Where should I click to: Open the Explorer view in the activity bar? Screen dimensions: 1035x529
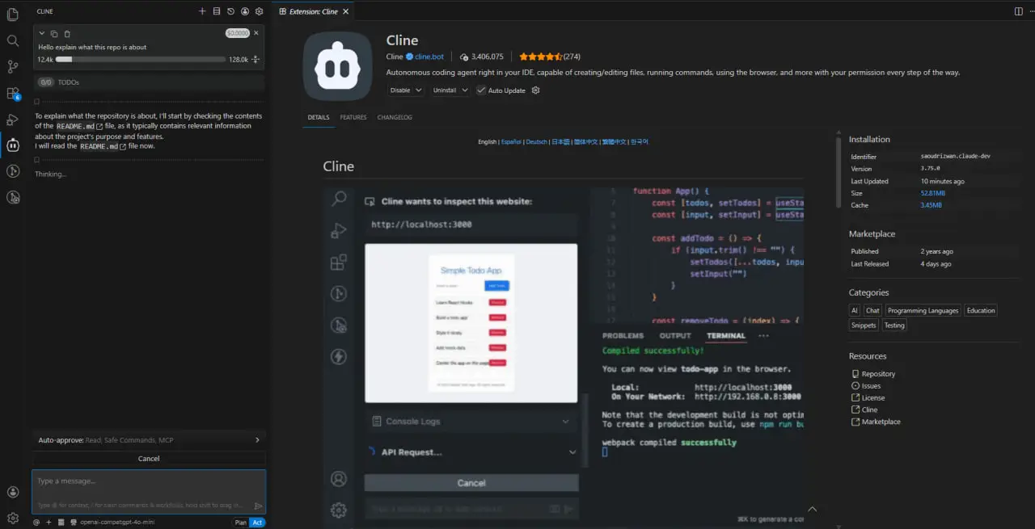click(x=13, y=15)
